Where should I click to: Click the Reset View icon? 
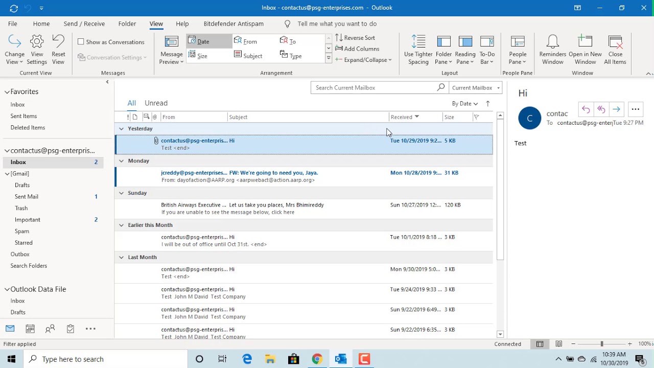[58, 42]
